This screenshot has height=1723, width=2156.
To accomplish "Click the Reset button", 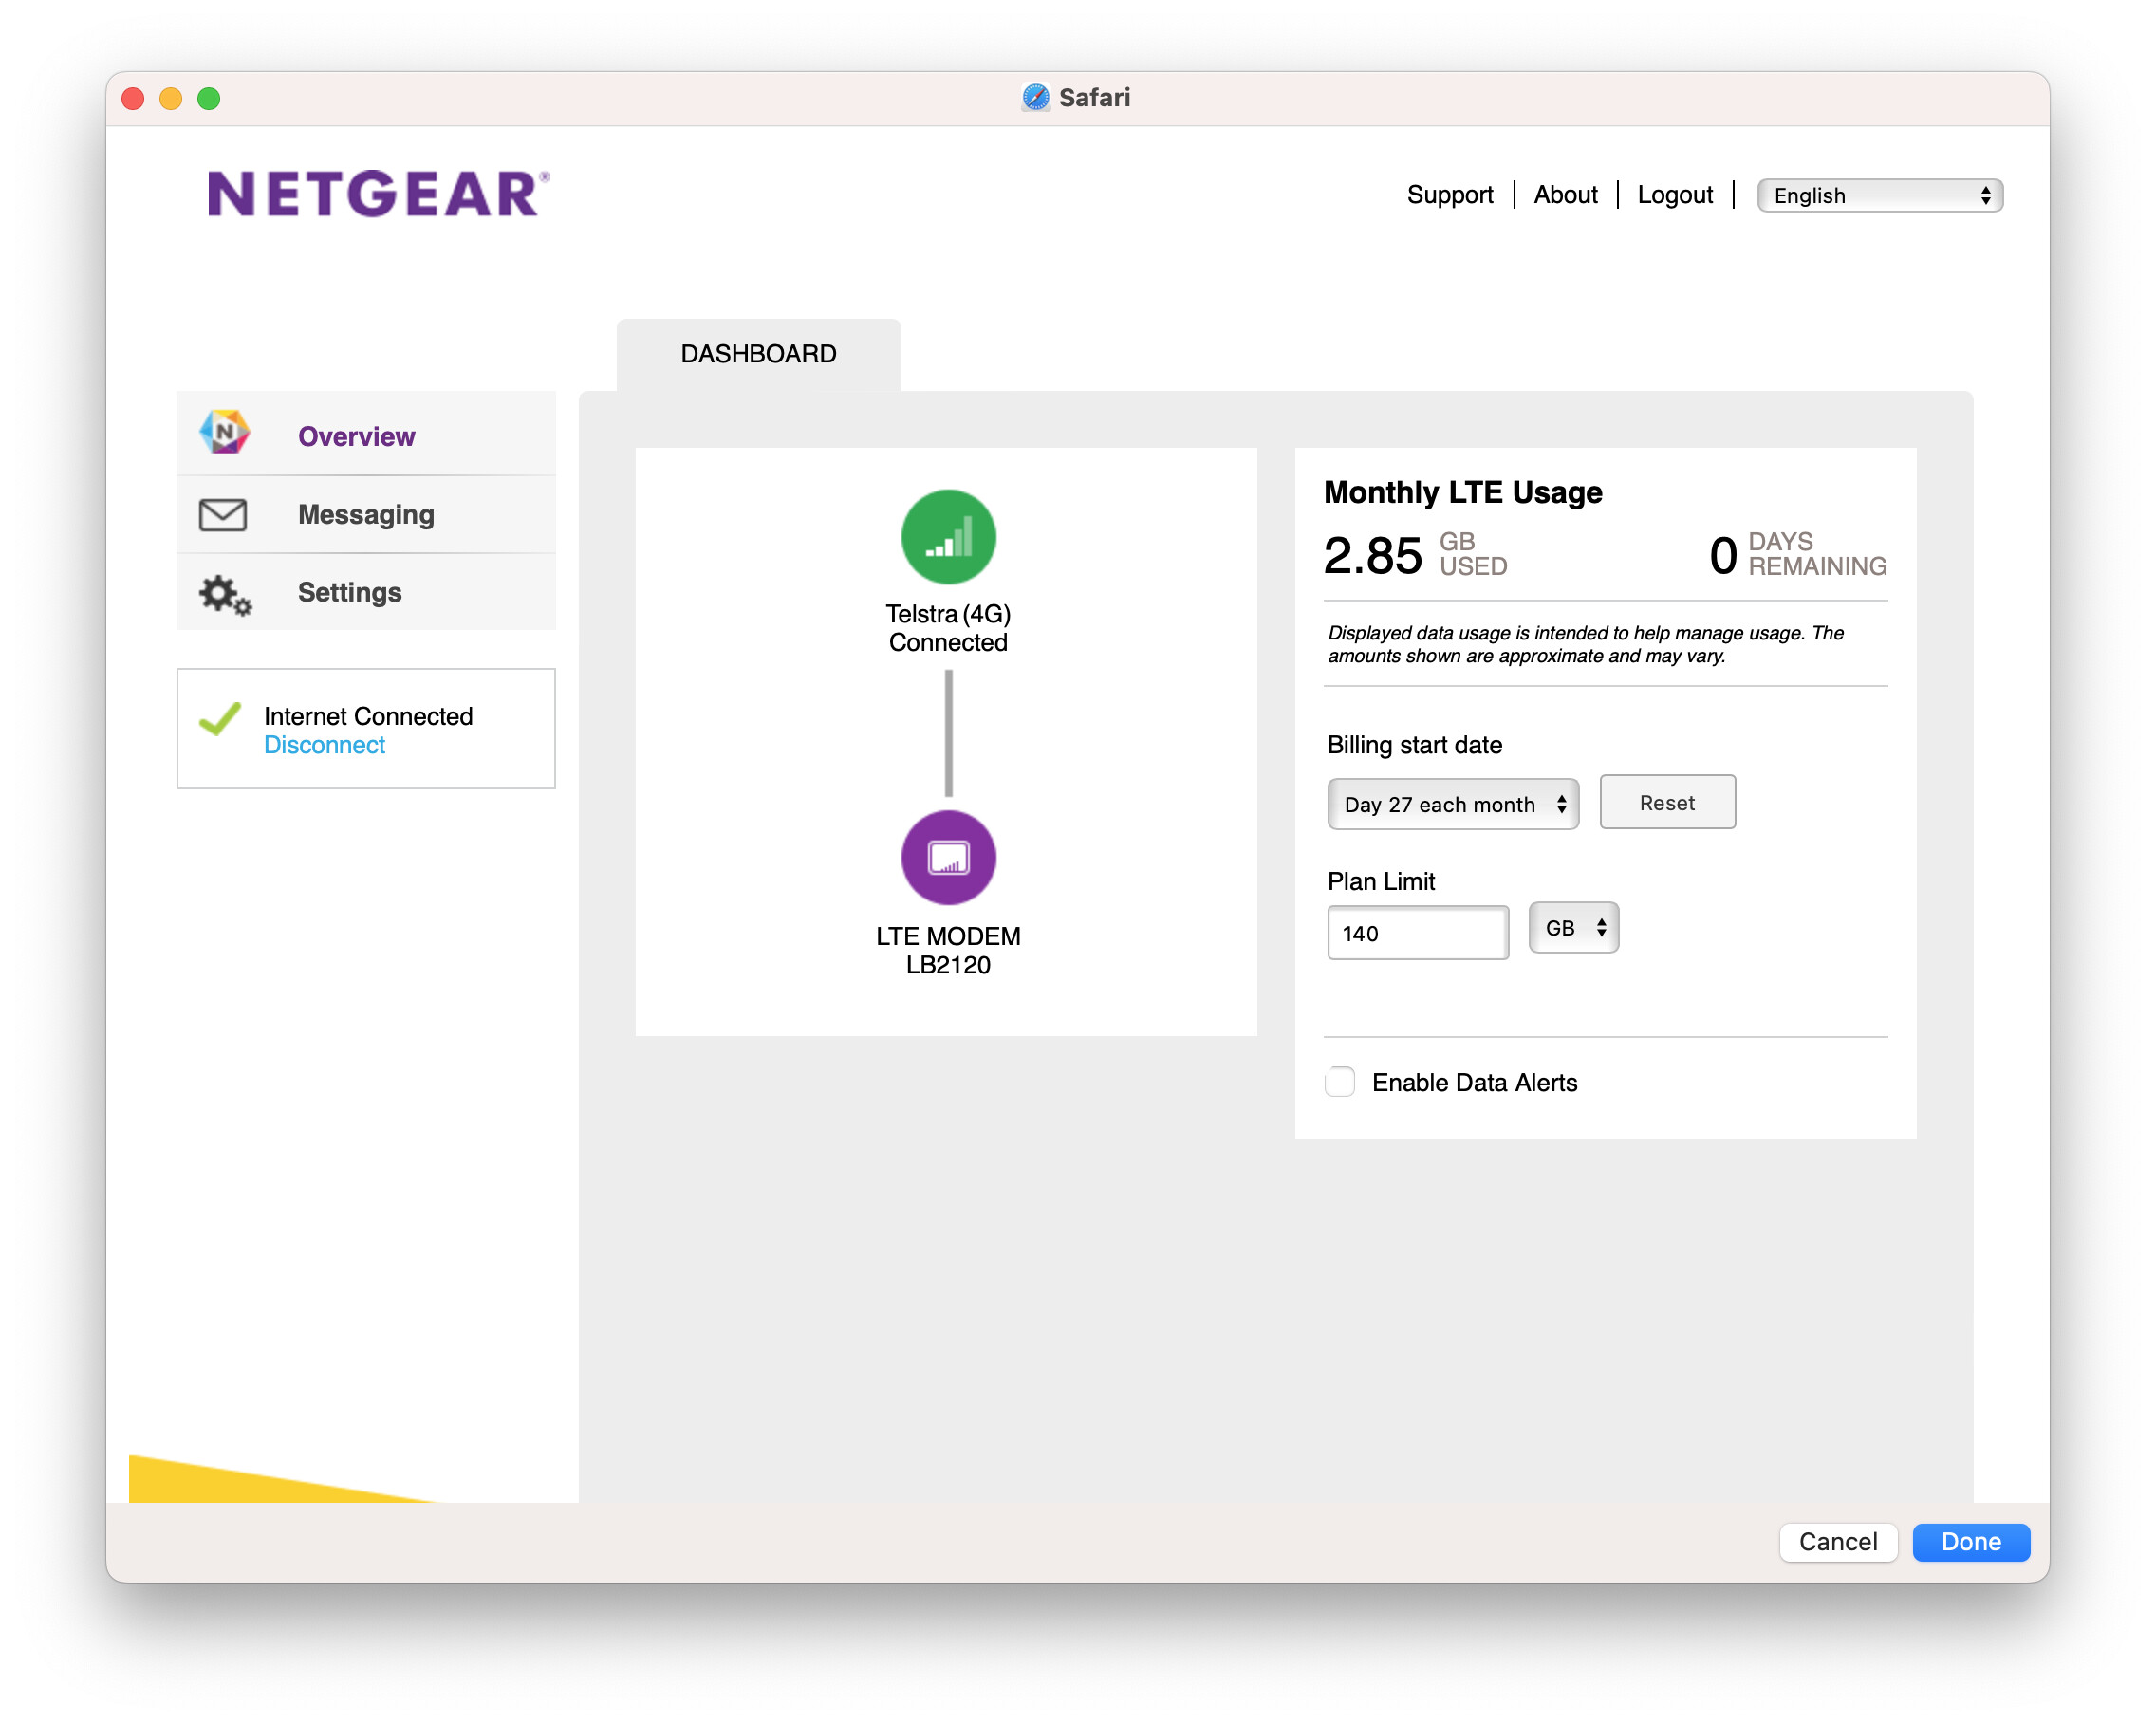I will (x=1667, y=802).
